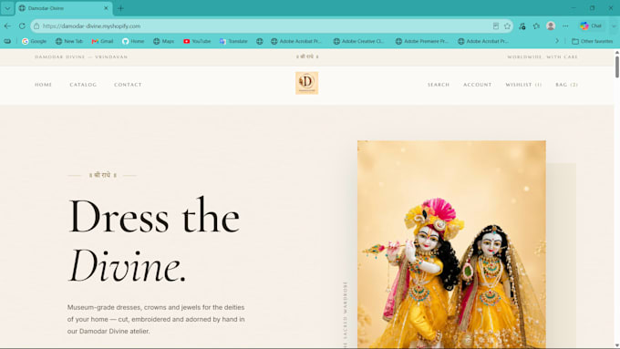
Task: Open the ACCOUNT link
Action: [477, 85]
